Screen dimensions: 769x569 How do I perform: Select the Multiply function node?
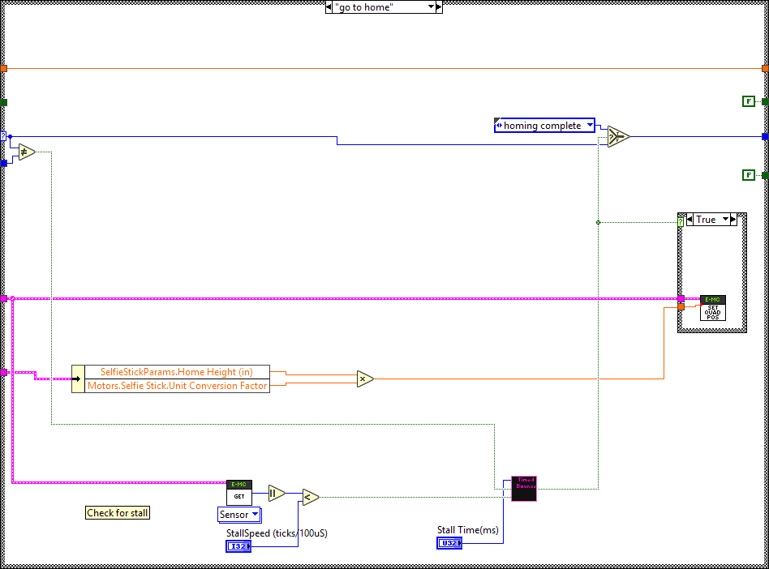pyautogui.click(x=365, y=379)
